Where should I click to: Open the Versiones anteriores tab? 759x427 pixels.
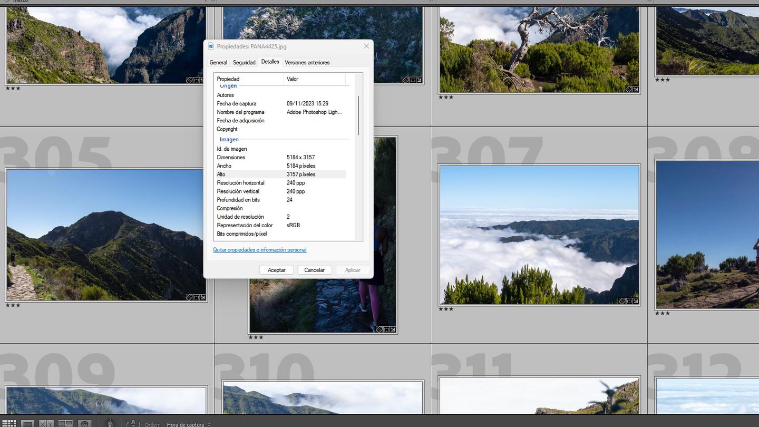pyautogui.click(x=307, y=62)
